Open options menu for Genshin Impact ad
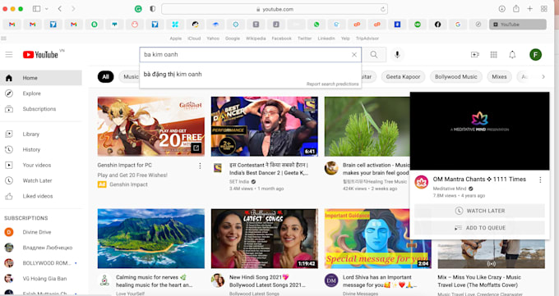 200,166
